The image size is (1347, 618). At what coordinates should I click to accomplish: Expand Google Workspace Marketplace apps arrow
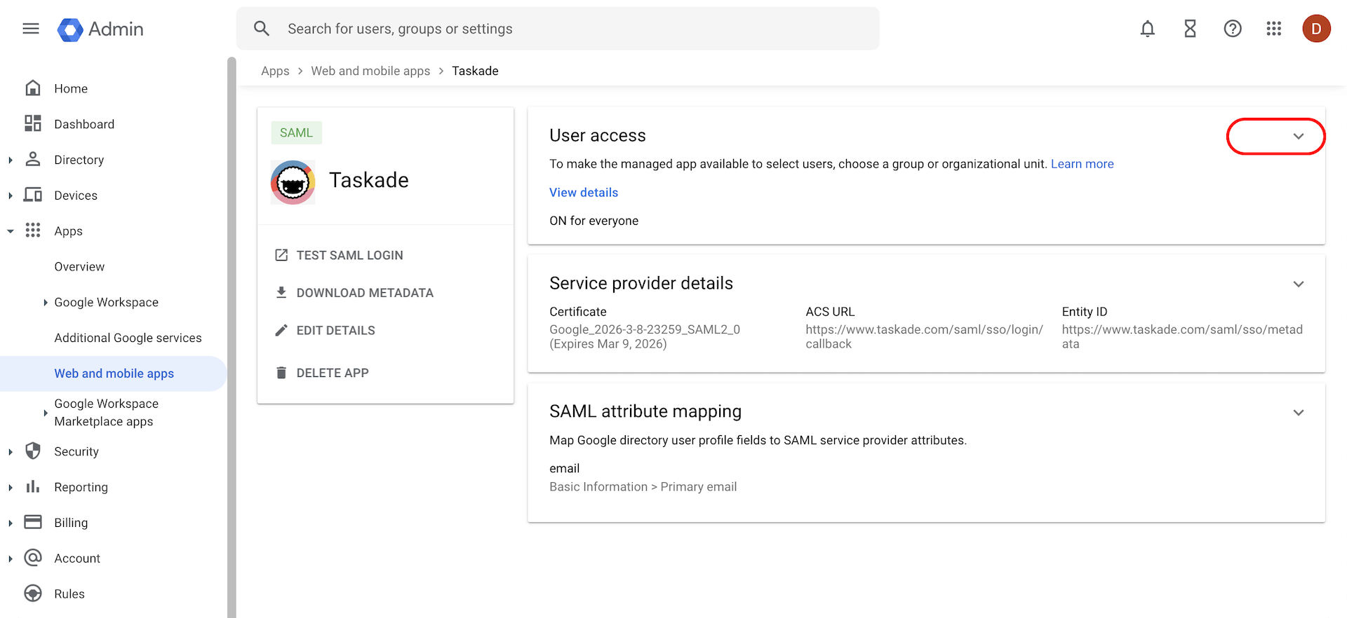(46, 413)
